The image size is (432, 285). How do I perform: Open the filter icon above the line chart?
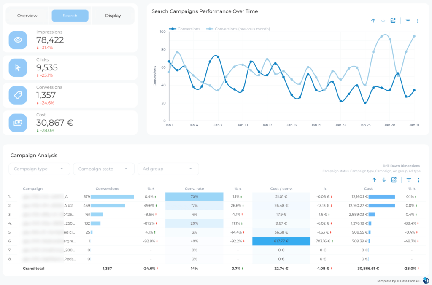(x=408, y=21)
